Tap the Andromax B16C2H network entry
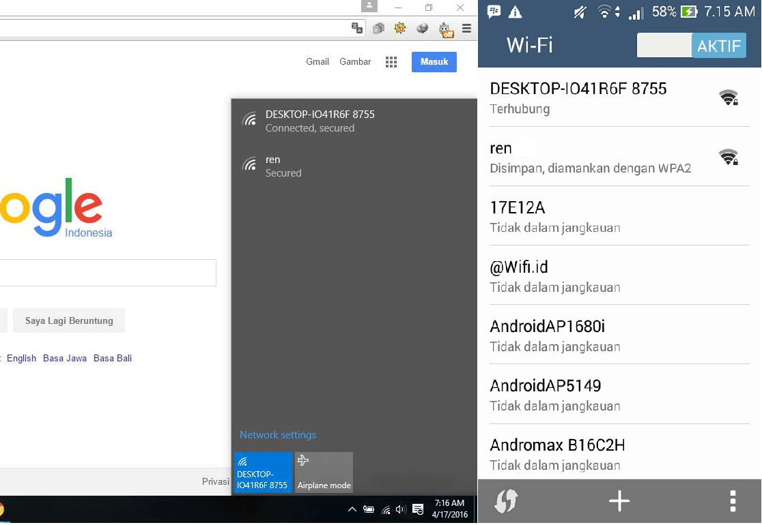This screenshot has height=525, width=762. click(619, 453)
